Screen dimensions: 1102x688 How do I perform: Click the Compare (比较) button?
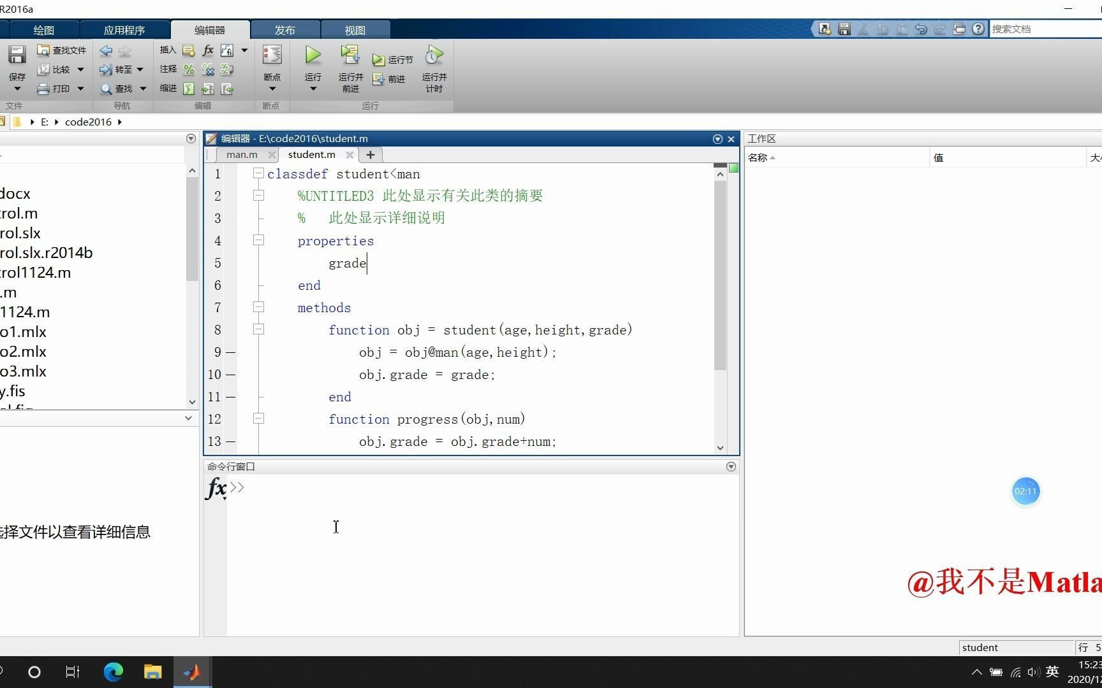coord(54,69)
